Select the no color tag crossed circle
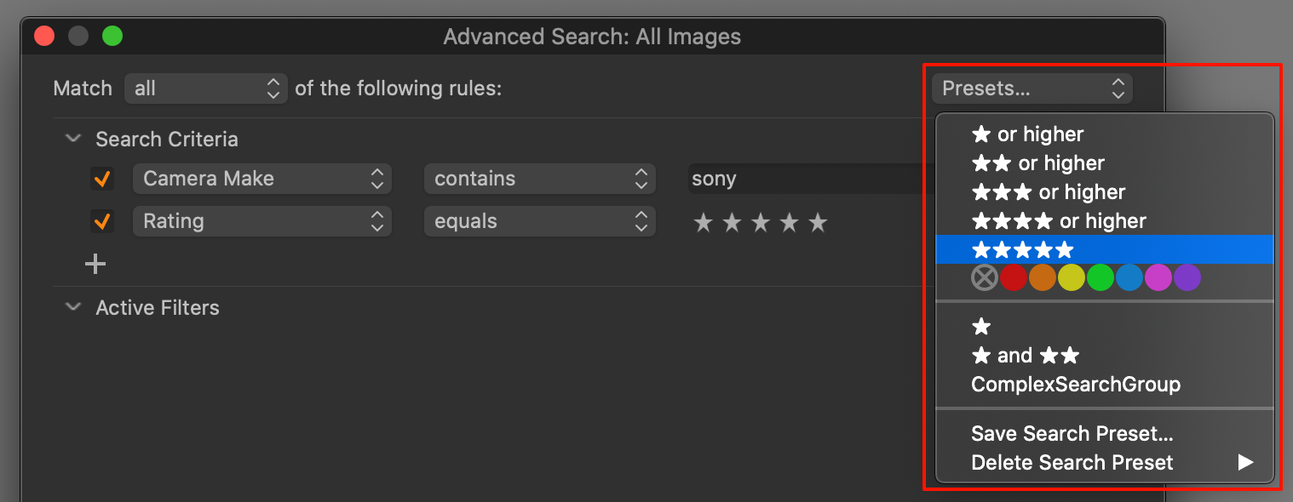1293x502 pixels. point(985,277)
